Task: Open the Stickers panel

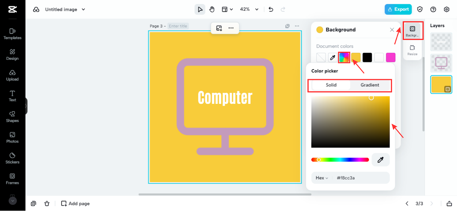Action: (12, 158)
